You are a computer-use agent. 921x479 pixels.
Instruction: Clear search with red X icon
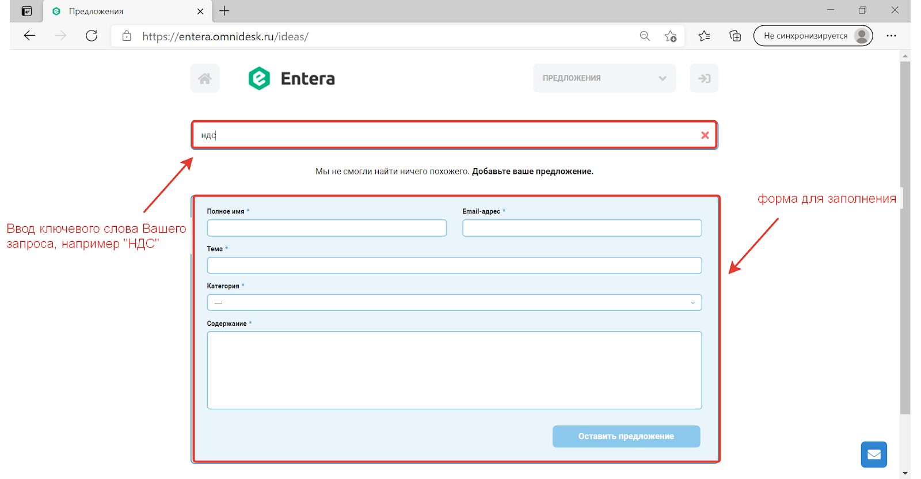click(705, 135)
